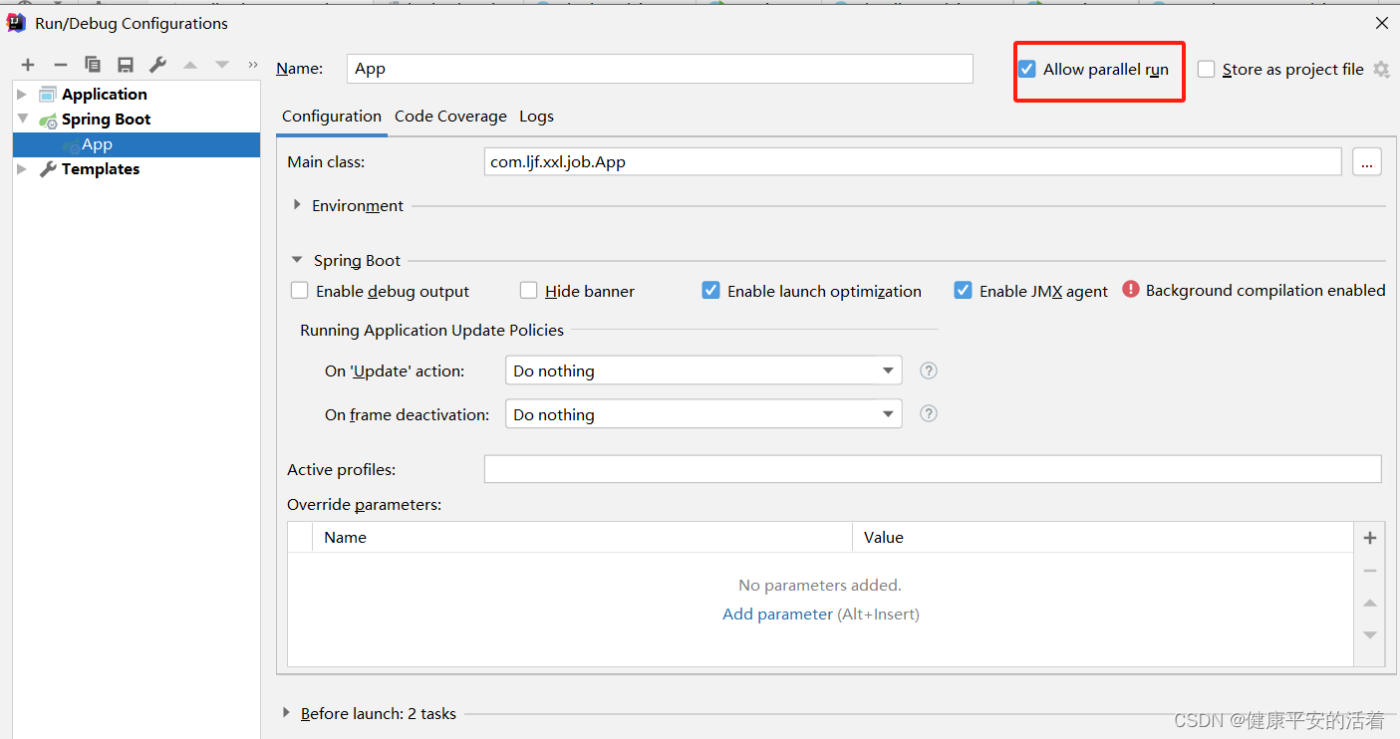Browse main class with ellipsis button

[x=1367, y=161]
